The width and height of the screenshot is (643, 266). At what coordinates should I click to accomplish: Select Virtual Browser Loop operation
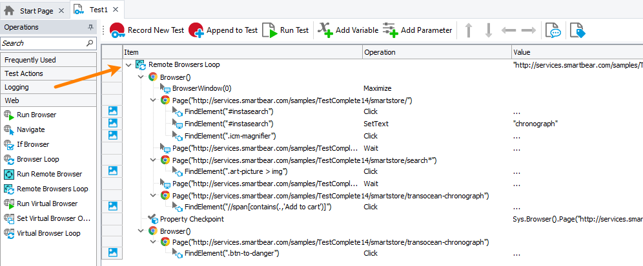43,233
